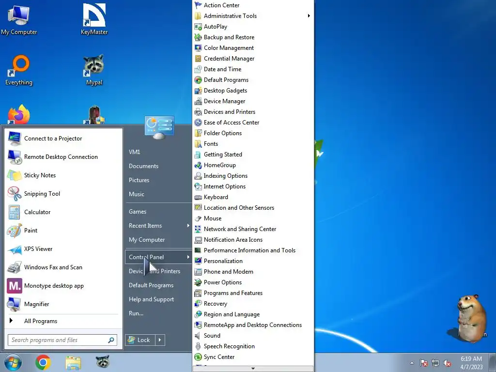Open Device Manager
The height and width of the screenshot is (372, 496).
tap(253, 101)
